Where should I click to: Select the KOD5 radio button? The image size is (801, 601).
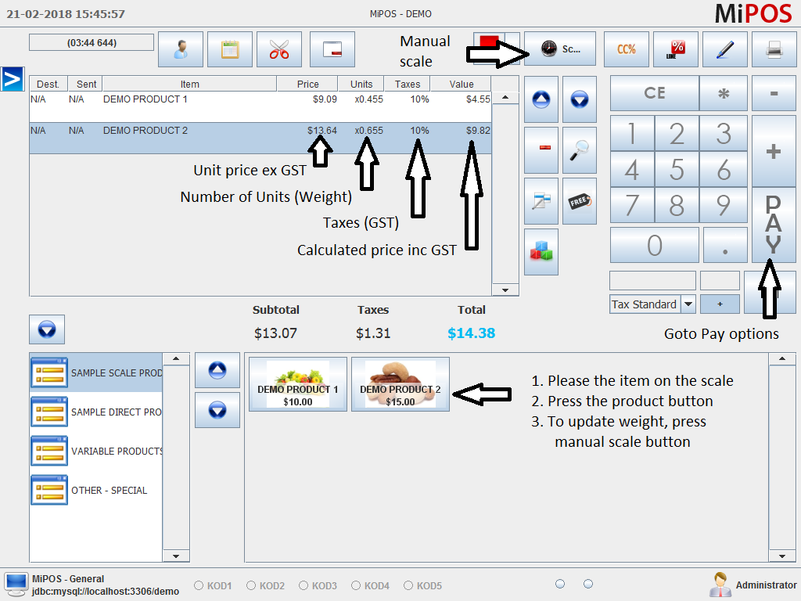pos(408,585)
